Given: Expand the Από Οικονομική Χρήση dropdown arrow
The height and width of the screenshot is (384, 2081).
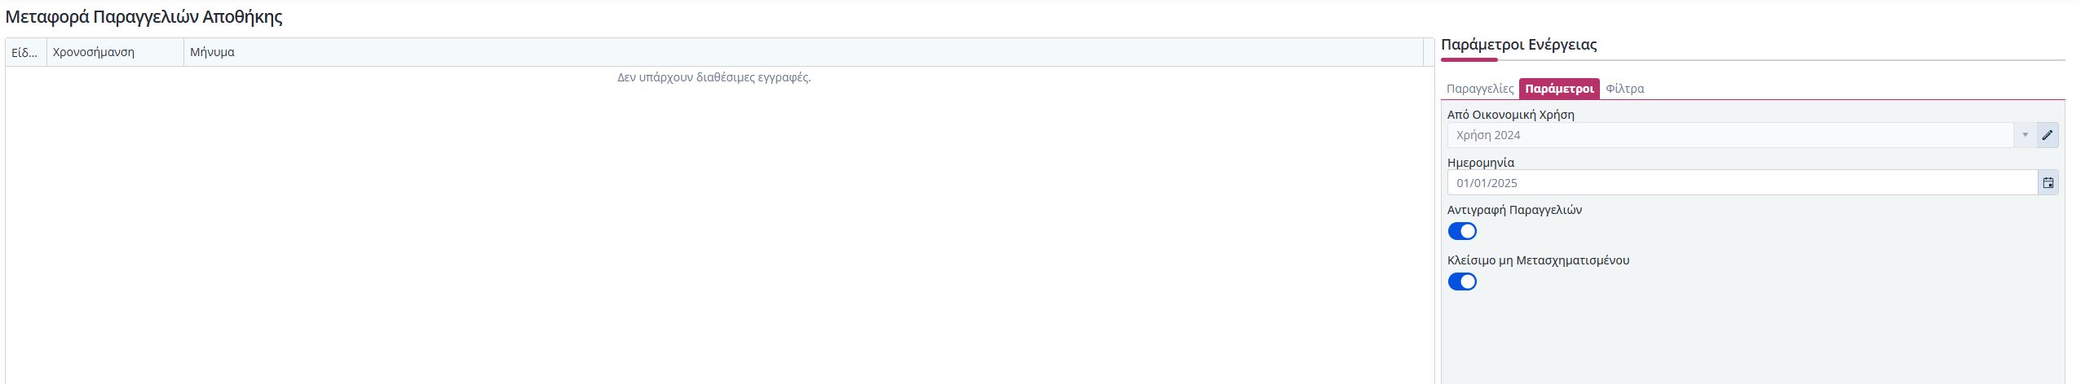Looking at the screenshot, I should 2025,135.
